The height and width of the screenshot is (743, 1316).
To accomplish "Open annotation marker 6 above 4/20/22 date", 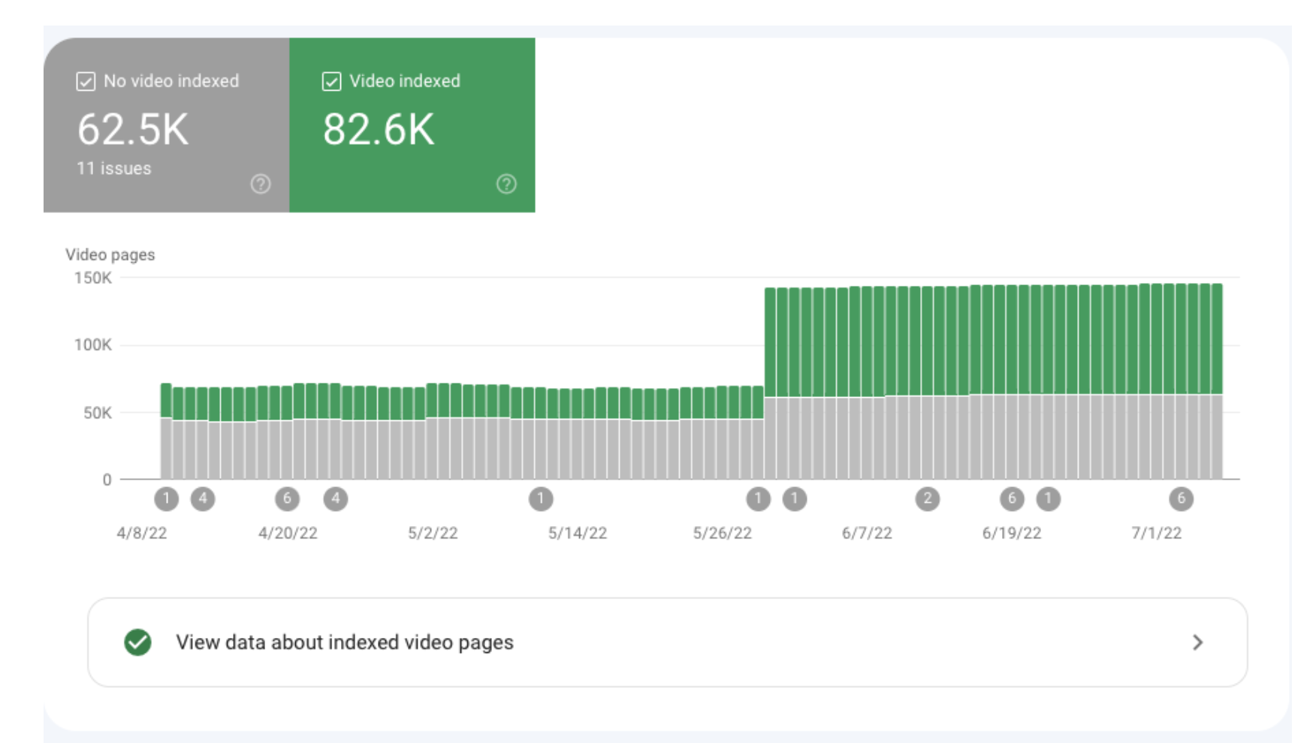I will click(287, 498).
